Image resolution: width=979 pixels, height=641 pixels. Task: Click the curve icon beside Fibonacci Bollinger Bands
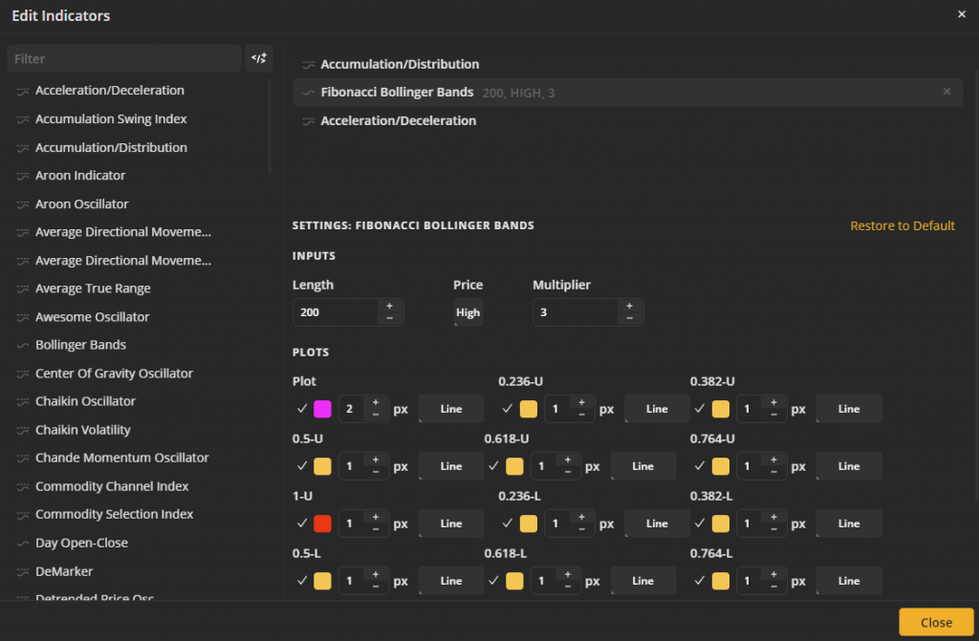[x=308, y=92]
